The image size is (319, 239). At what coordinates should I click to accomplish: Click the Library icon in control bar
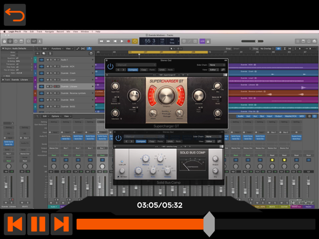click(5, 41)
